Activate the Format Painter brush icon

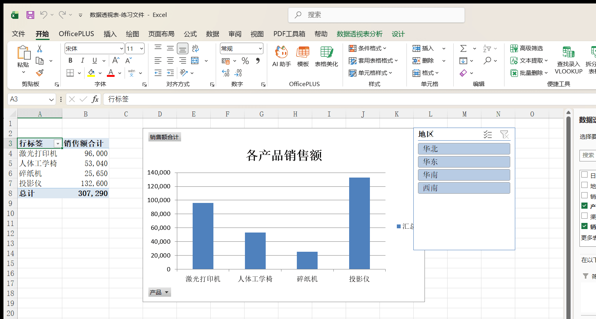click(x=39, y=73)
